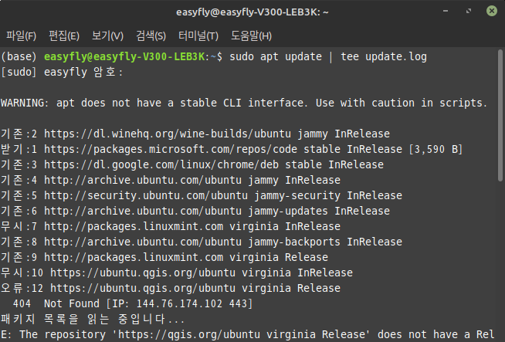The height and width of the screenshot is (342, 505).
Task: Open the 검색(S) menu
Action: point(151,36)
